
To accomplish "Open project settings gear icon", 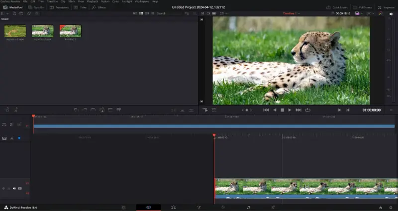I will point(391,208).
